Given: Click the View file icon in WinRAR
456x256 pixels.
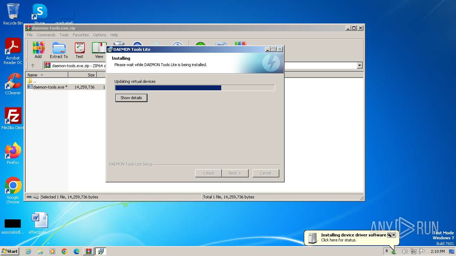Looking at the screenshot, I should (x=99, y=50).
